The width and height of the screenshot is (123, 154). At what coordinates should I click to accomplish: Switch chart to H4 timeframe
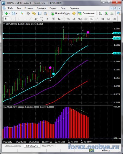[97, 19]
